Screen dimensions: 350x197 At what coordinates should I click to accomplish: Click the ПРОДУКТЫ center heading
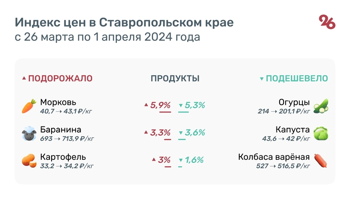[175, 79]
